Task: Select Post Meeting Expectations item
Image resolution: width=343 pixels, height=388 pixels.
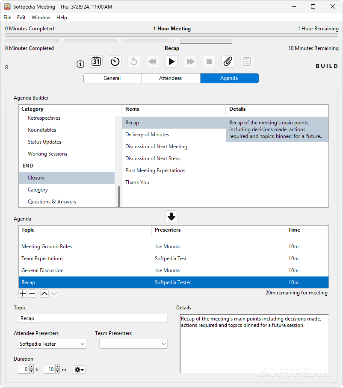Action: [174, 170]
